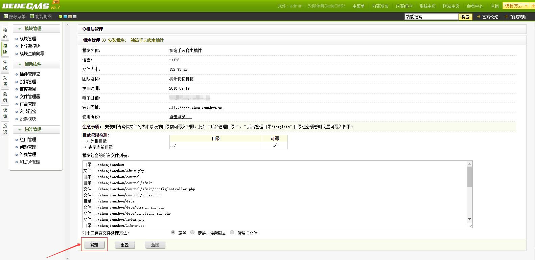Viewport: 535px width, 260px height.
Task: Open 主菜单 in the top navigation
Action: (x=358, y=6)
